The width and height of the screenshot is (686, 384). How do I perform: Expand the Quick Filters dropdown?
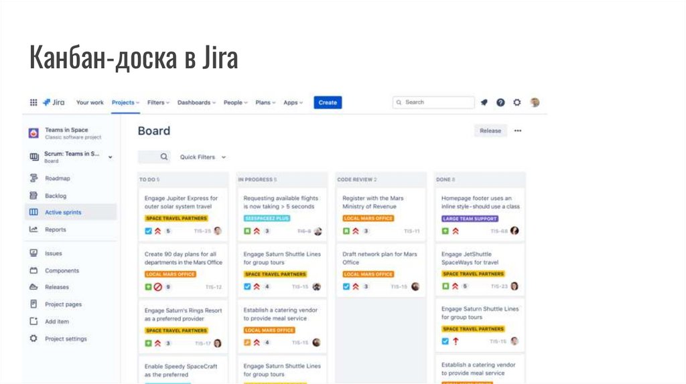point(203,157)
